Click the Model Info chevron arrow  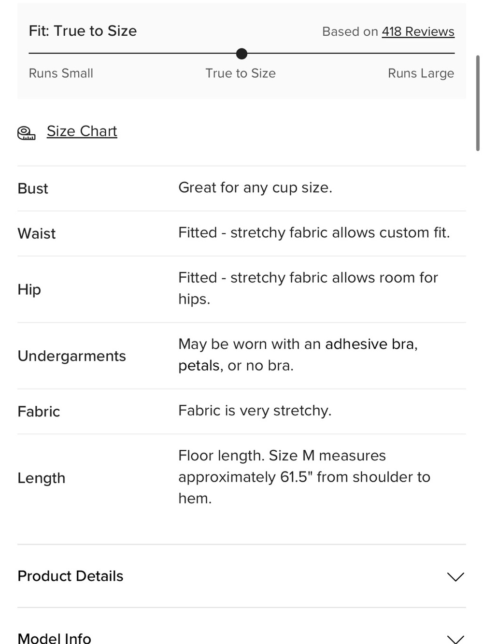455,639
